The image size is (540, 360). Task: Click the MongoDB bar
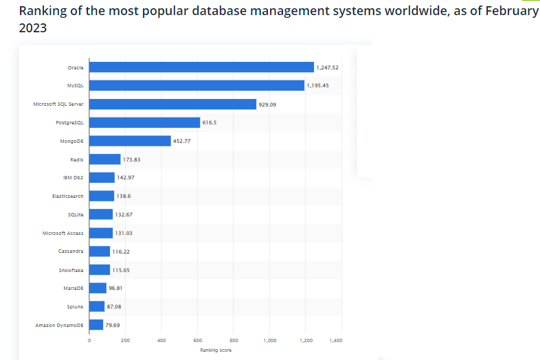point(130,141)
